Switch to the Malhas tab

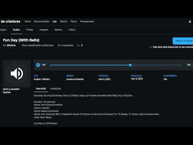(x=58, y=30)
